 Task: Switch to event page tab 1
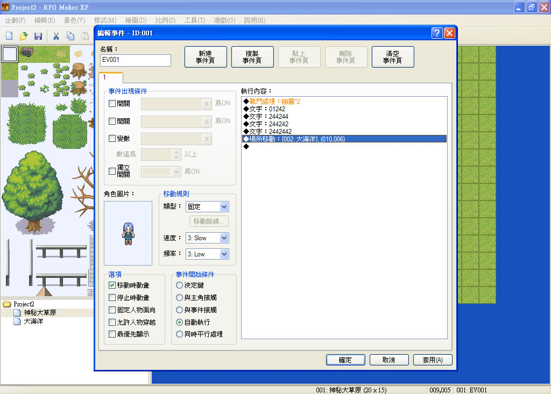111,77
